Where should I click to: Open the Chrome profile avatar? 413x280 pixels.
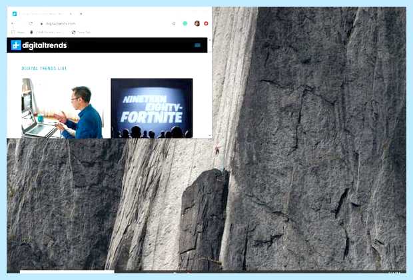tap(197, 23)
